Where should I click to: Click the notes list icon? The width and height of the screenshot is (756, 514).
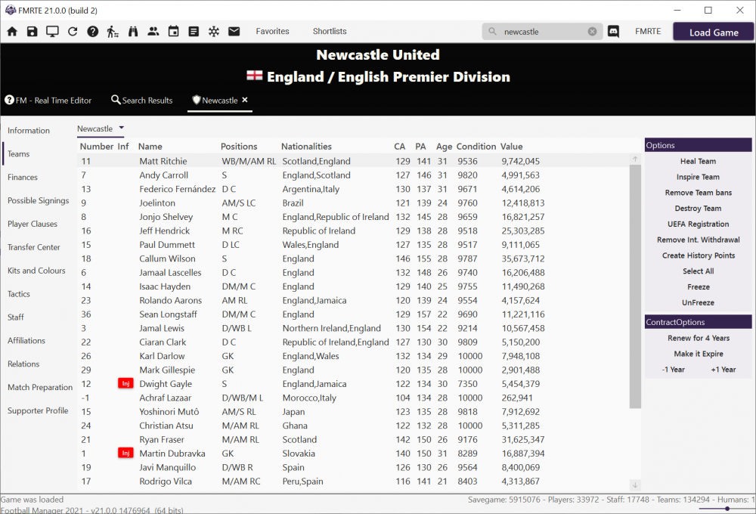(x=194, y=32)
